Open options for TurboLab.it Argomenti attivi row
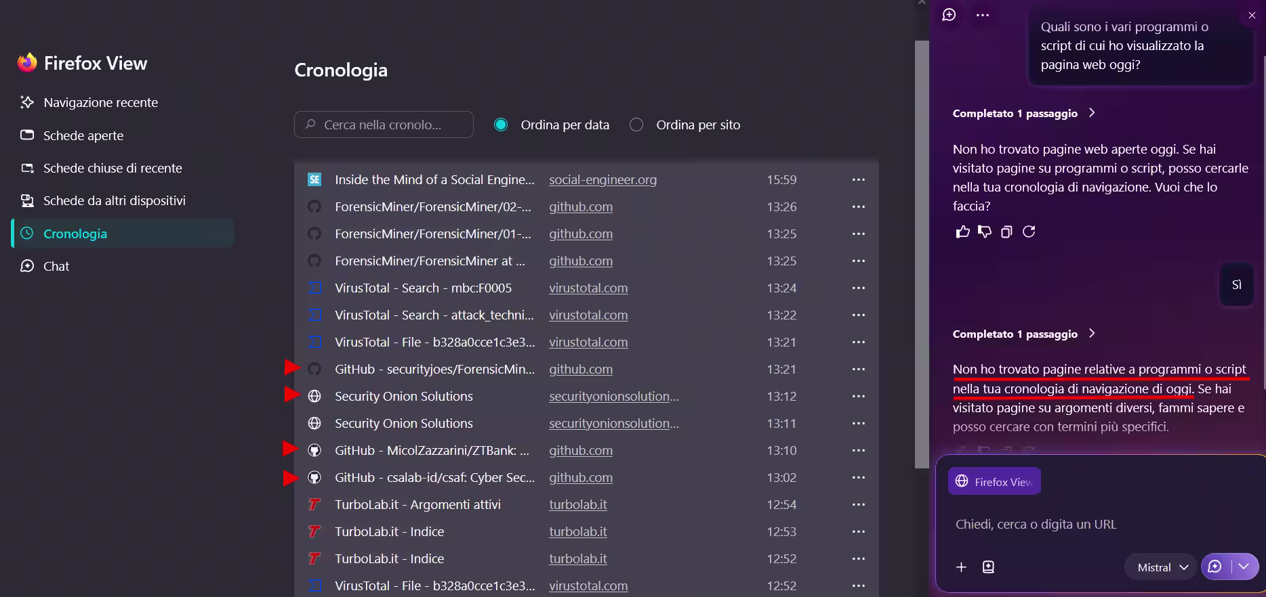 click(x=859, y=504)
